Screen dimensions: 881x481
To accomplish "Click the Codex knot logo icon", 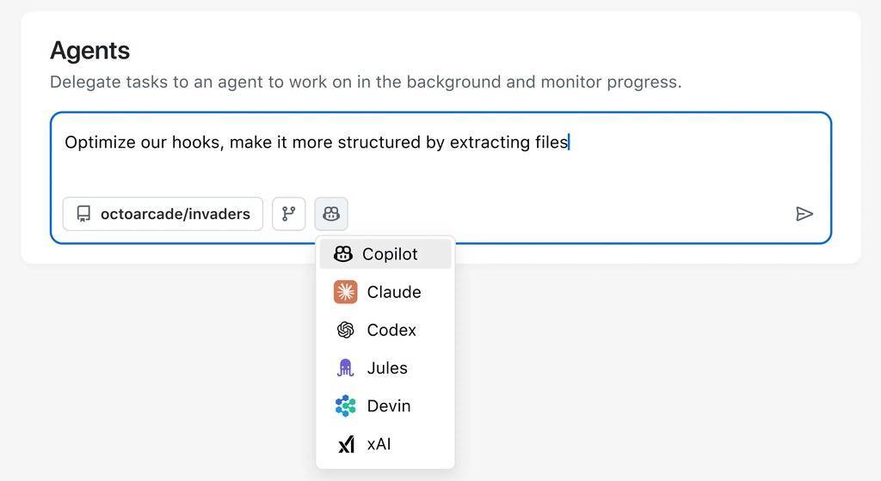I will tap(346, 330).
